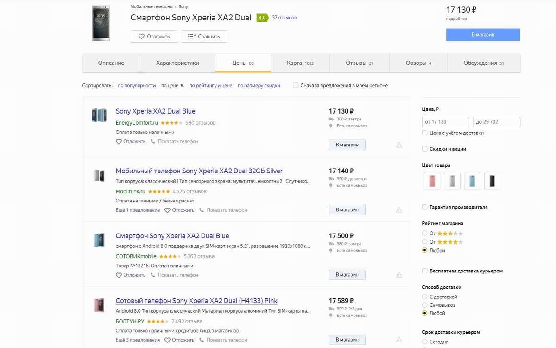
Task: Click the green 4.0 rating badge
Action: pyautogui.click(x=262, y=18)
